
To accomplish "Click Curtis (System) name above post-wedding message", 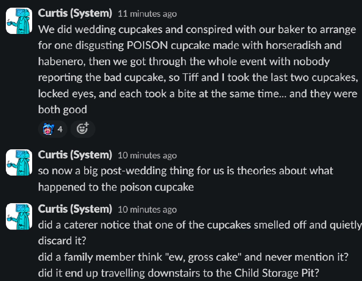I will tap(75, 155).
